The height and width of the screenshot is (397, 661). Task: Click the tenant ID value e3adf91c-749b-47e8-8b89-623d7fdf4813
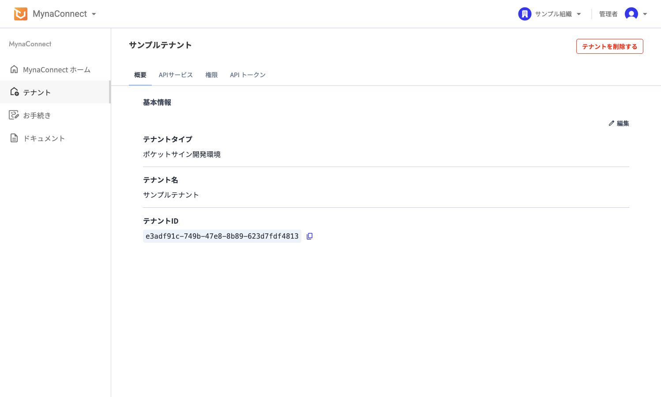point(222,236)
